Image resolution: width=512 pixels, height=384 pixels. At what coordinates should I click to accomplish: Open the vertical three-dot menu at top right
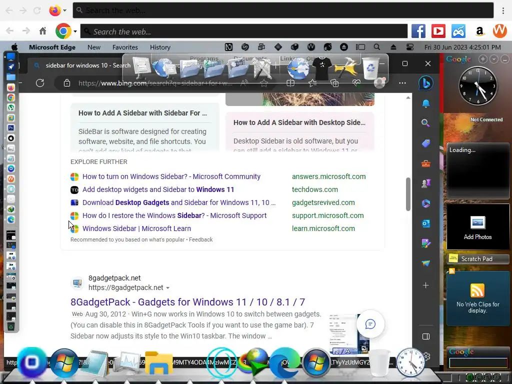coord(503,10)
